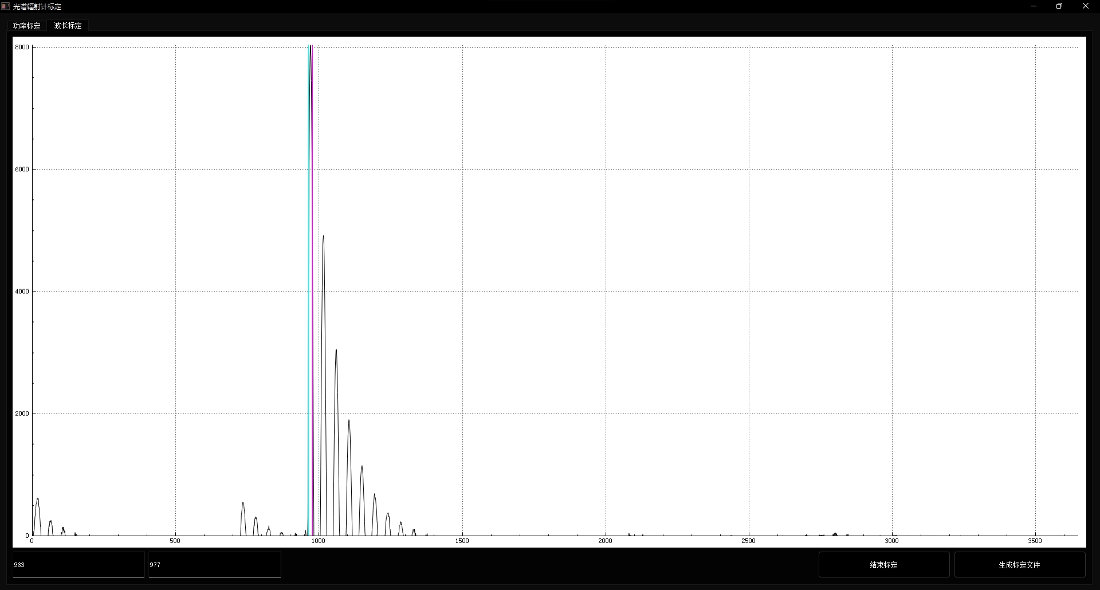
Task: Focus the input field containing 977
Action: [214, 565]
